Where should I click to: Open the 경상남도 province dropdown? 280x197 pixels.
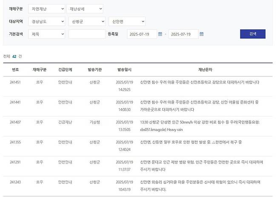(x=47, y=21)
